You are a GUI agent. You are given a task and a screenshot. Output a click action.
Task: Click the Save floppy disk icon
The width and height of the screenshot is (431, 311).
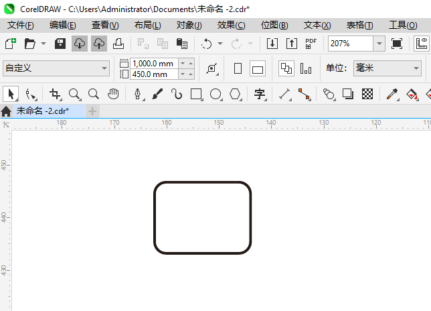click(60, 44)
